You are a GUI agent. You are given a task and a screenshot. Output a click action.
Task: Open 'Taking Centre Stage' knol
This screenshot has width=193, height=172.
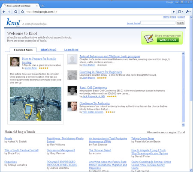(143, 139)
